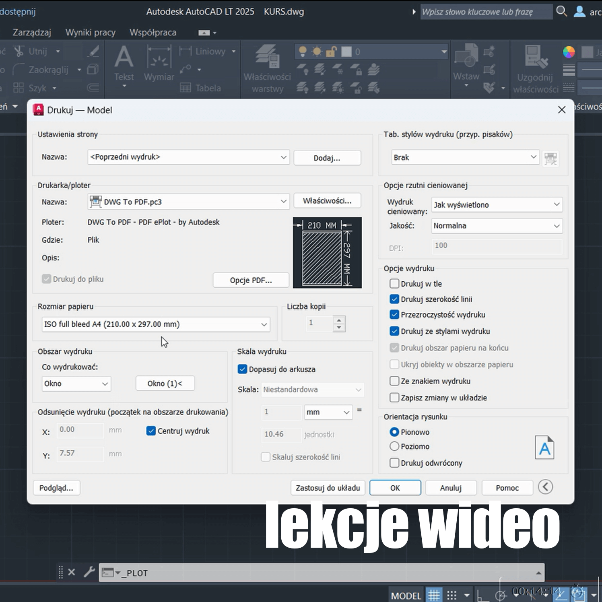Click the Podgląd... preview button

(56, 488)
